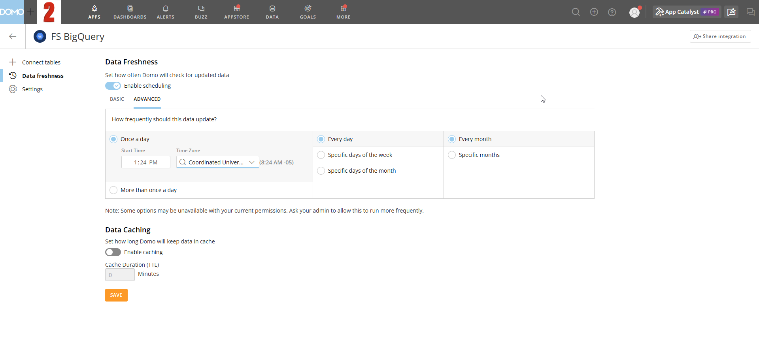Click the 8:24 AM -05 local time text
Screen dimensions: 759x360
pos(277,162)
